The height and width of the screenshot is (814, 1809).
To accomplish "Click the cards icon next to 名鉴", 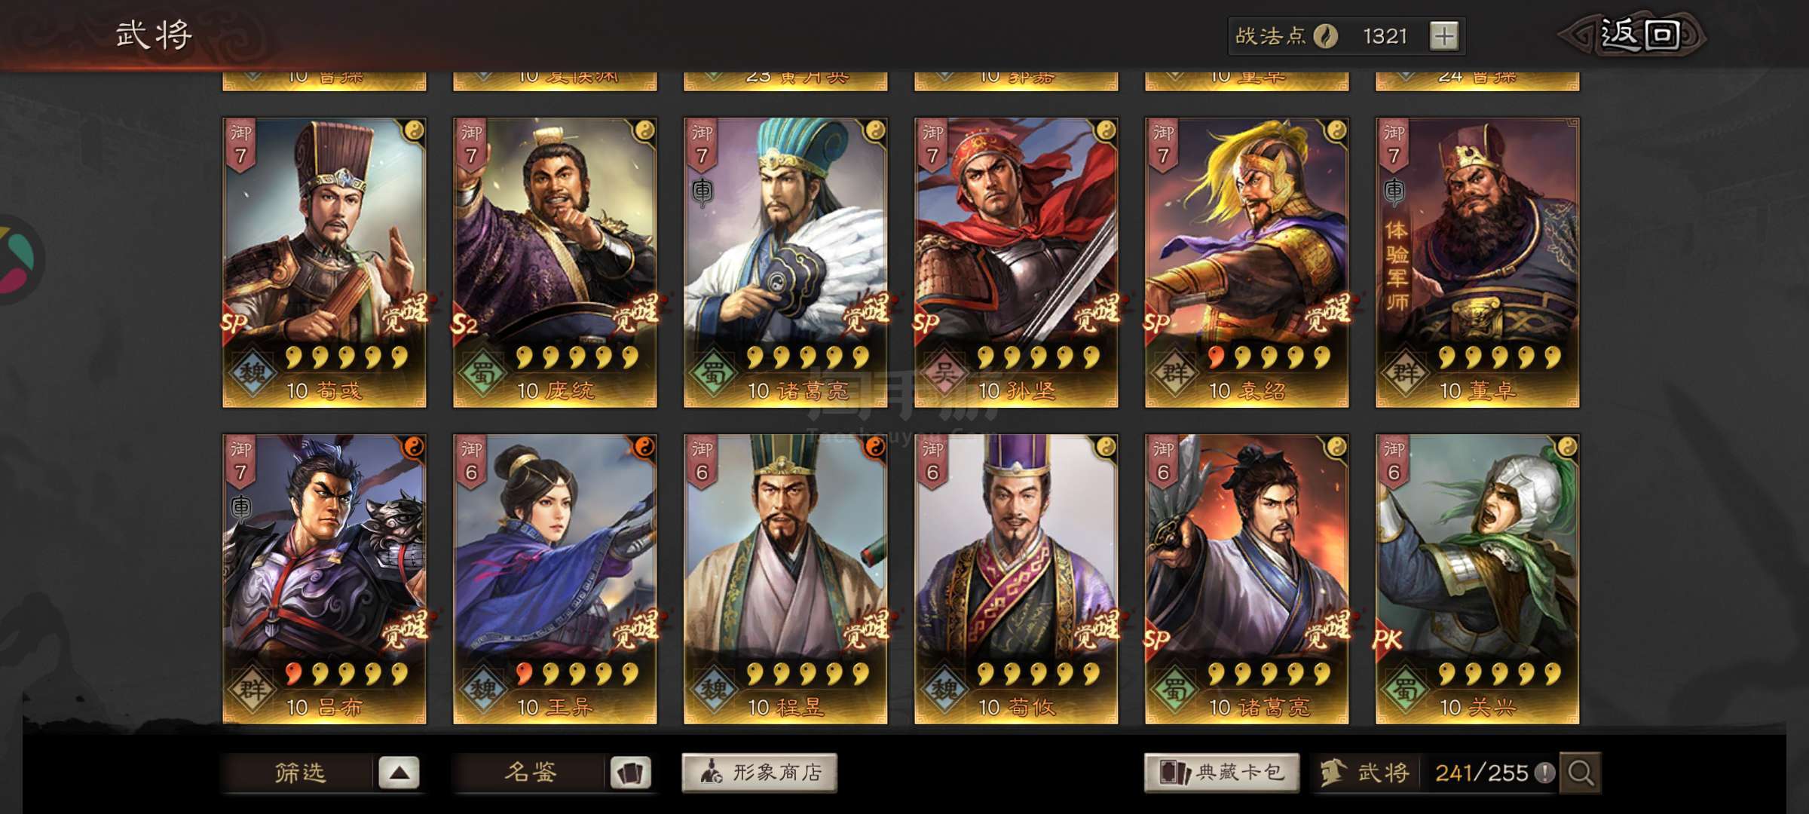I will pos(630,773).
